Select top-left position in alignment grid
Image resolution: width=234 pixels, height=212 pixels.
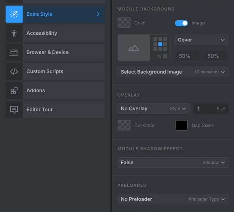(155, 39)
